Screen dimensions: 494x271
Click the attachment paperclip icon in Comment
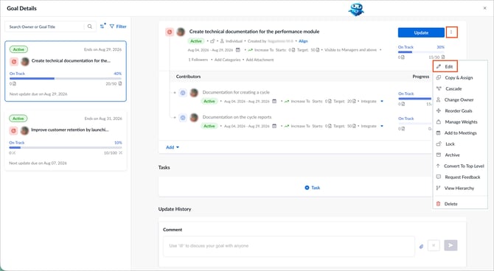coord(421,247)
